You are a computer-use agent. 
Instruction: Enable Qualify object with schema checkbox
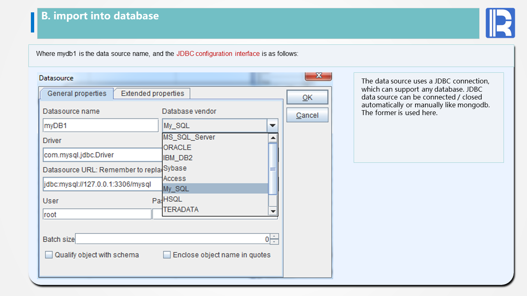(x=49, y=255)
